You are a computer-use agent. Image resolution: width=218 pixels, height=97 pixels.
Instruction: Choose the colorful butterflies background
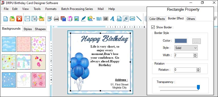pos(38,44)
